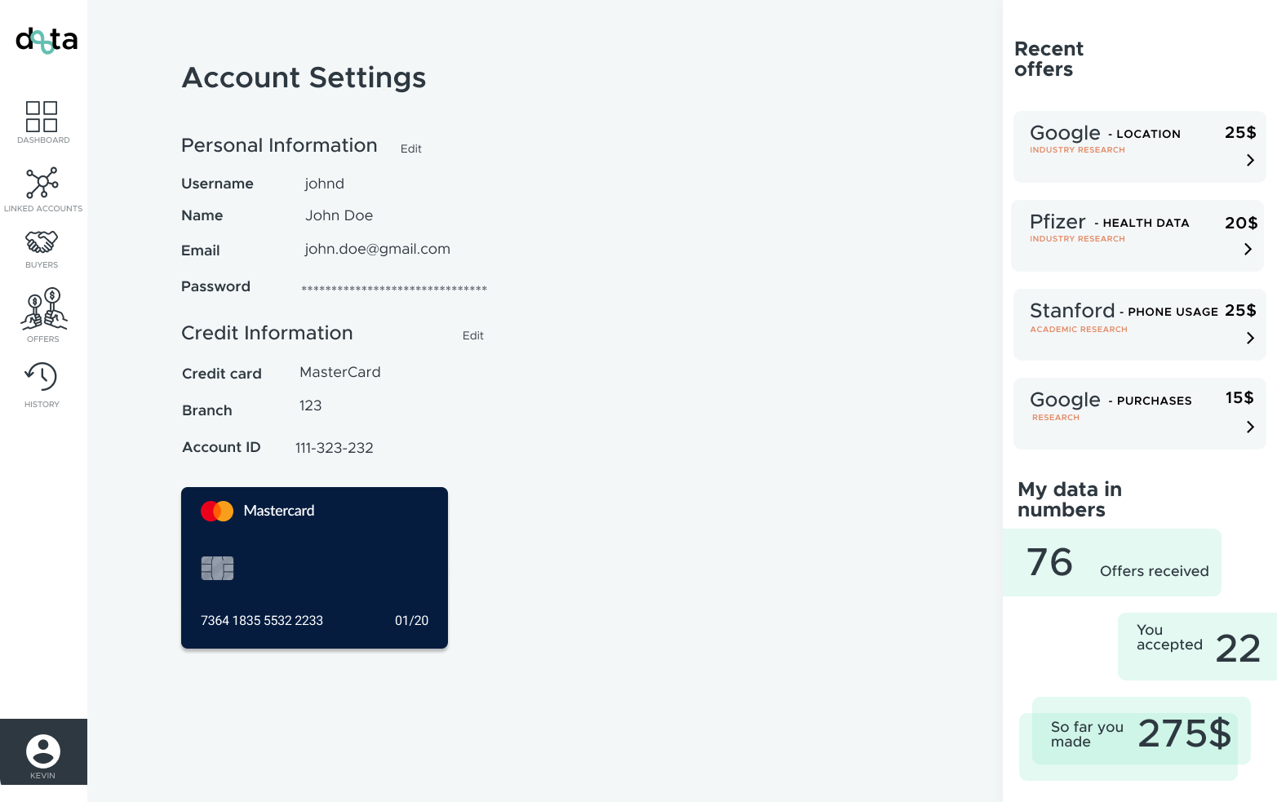Select the Linked Accounts menu label

click(x=43, y=209)
